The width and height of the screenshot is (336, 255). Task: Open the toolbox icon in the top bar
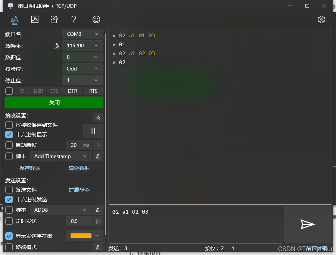pyautogui.click(x=54, y=19)
